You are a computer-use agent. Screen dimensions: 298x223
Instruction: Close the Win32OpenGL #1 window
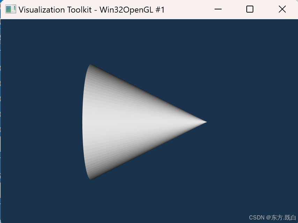point(282,9)
